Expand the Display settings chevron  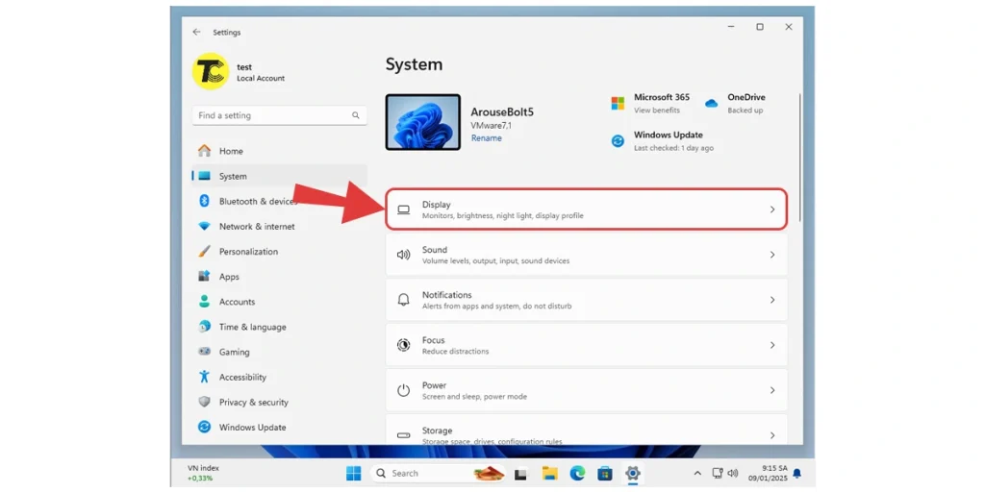[771, 209]
